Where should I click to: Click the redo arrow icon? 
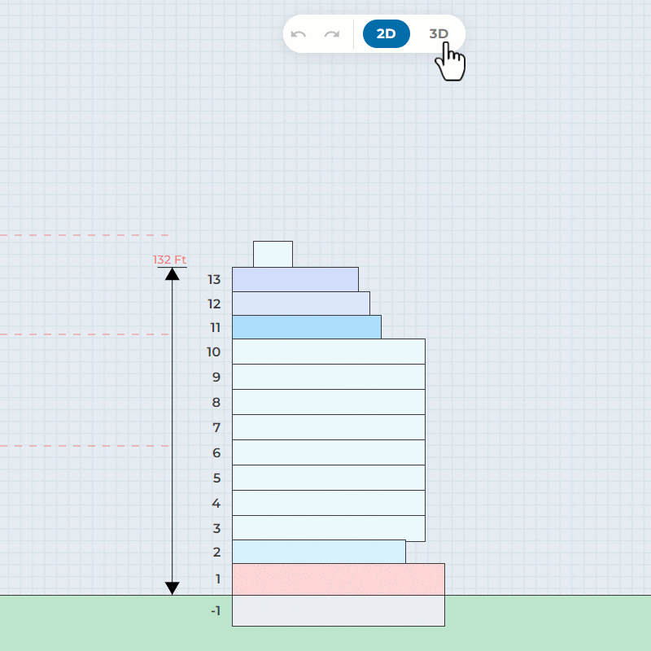point(332,34)
